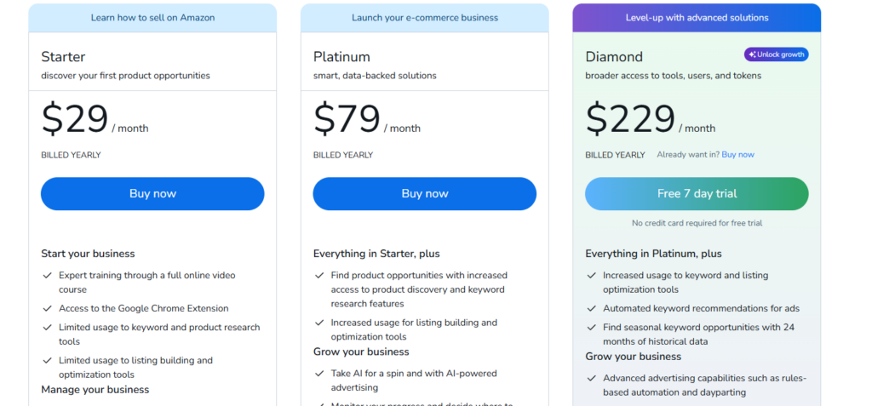Select checkmark by Take AI for a spin

pos(319,374)
